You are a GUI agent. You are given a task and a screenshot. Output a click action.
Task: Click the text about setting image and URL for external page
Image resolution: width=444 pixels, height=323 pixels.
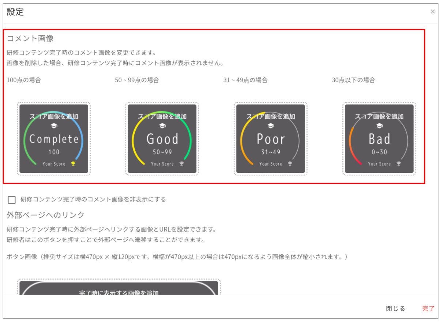tap(112, 230)
